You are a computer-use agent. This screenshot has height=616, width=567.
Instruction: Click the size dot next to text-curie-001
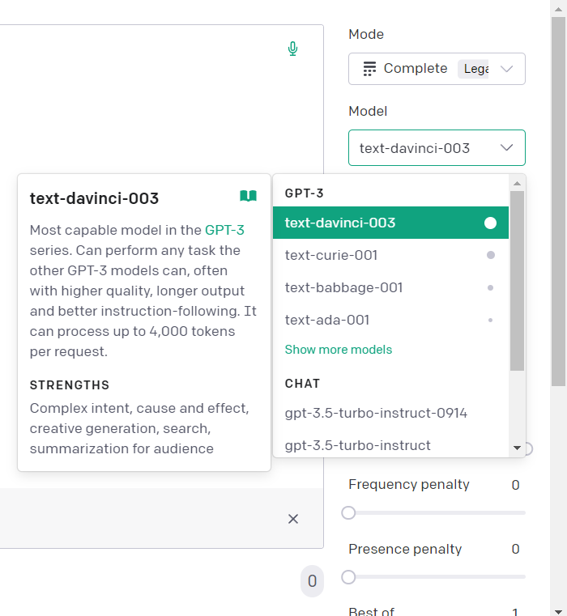click(x=490, y=255)
